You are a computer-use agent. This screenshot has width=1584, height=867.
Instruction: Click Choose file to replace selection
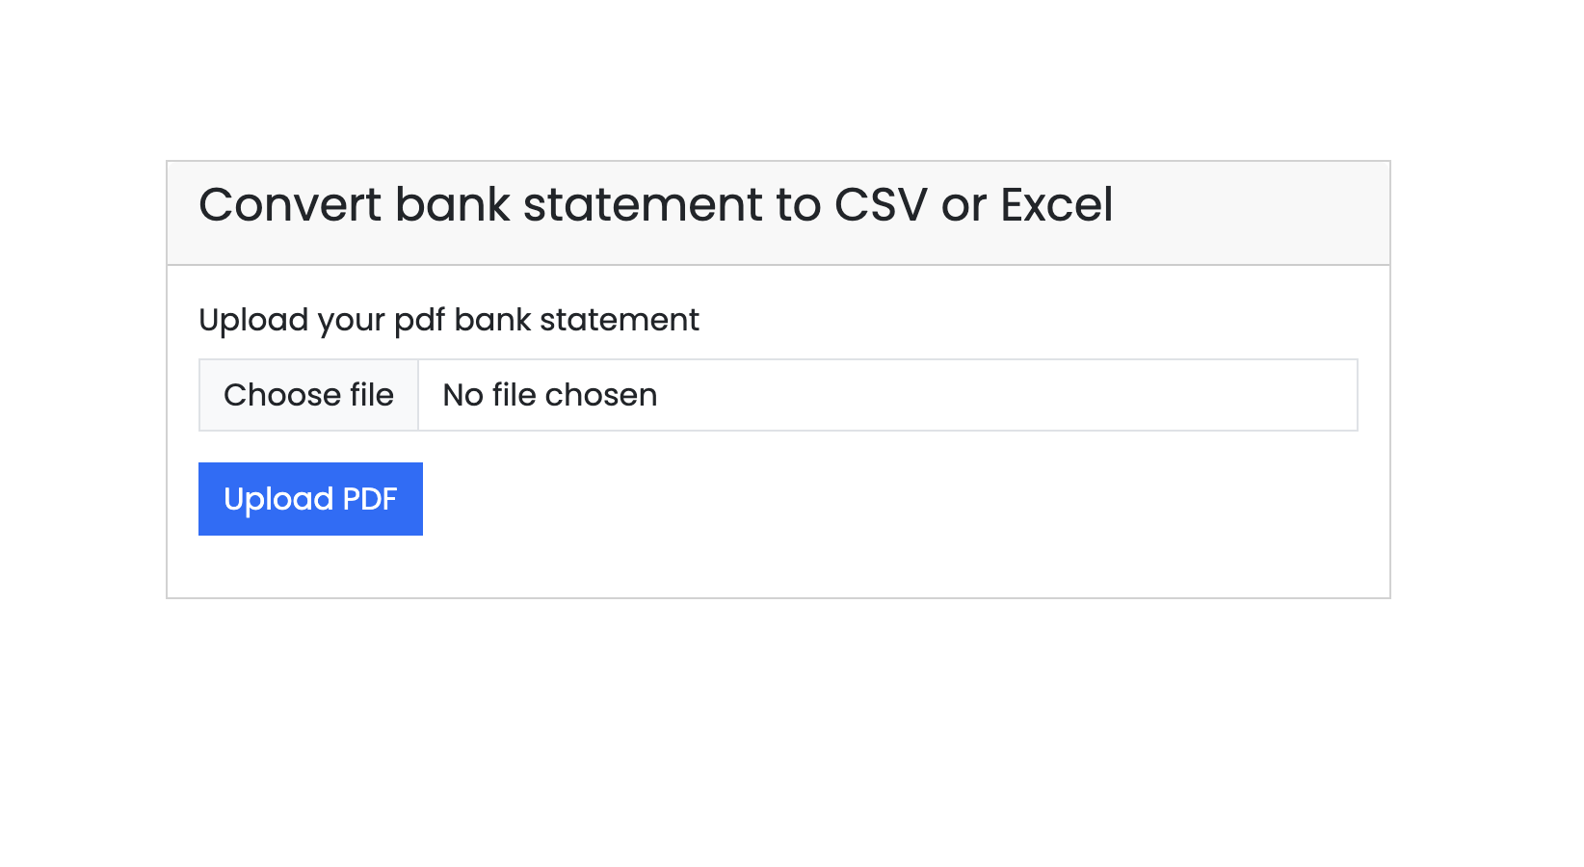point(308,395)
